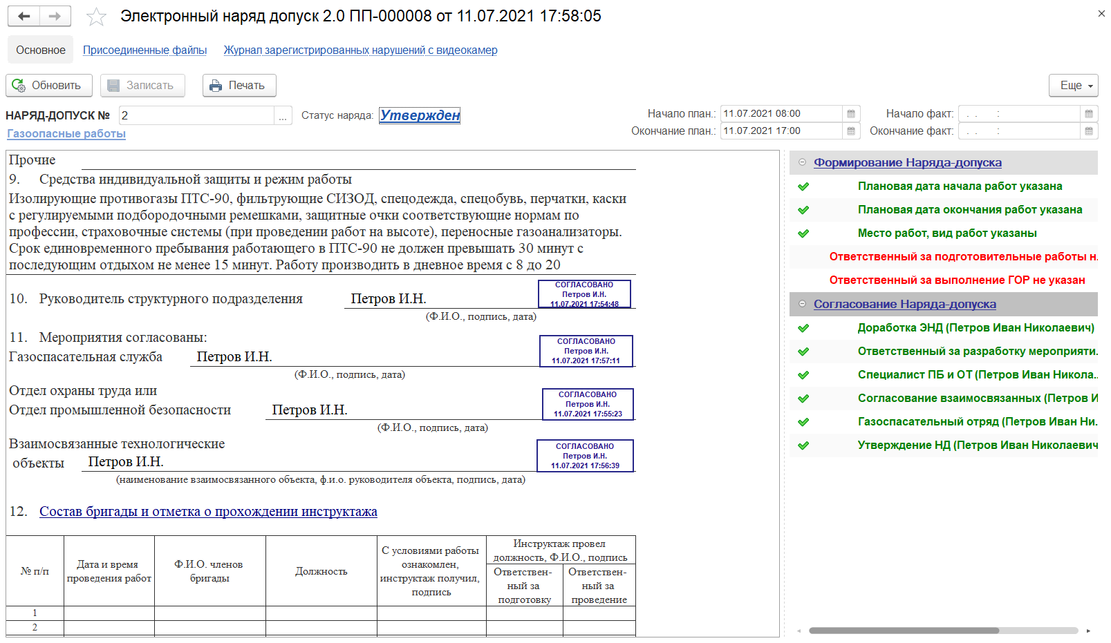Switch to Присоединенные файлы tab
Screen dimensions: 1111x643
[x=144, y=50]
